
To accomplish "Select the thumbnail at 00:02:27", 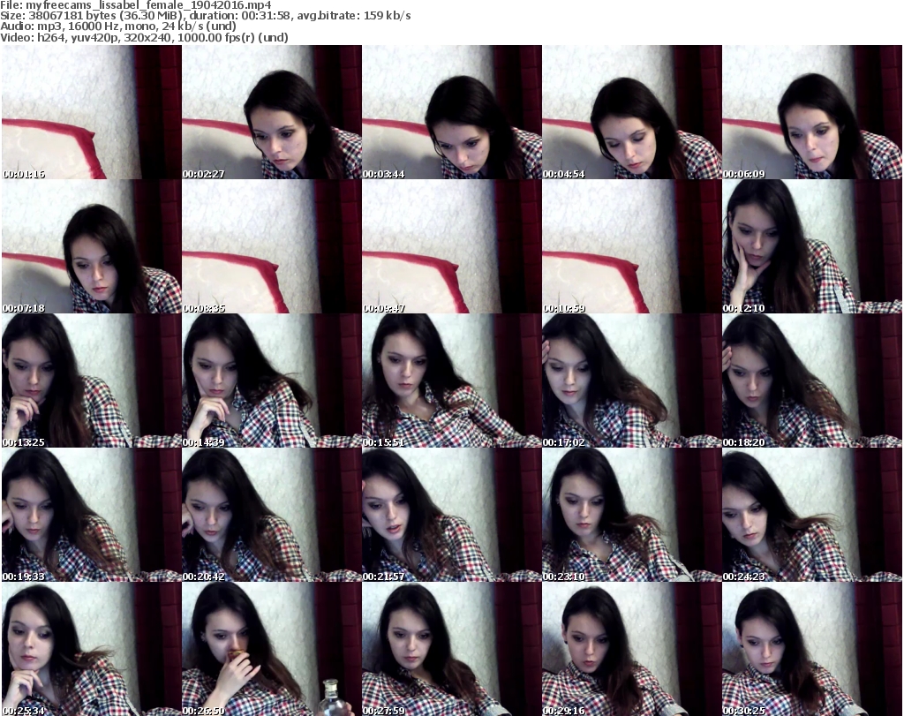I will coord(272,112).
